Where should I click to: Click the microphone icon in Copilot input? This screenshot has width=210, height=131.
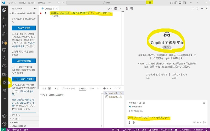pyautogui.click(x=134, y=122)
